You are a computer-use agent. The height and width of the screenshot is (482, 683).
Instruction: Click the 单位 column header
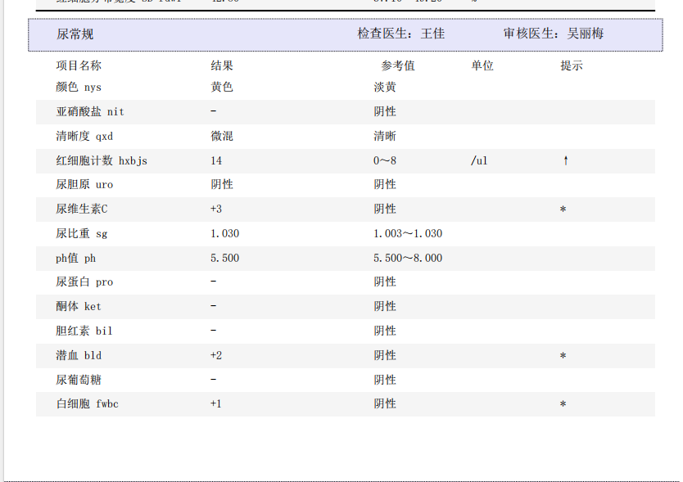click(x=482, y=65)
